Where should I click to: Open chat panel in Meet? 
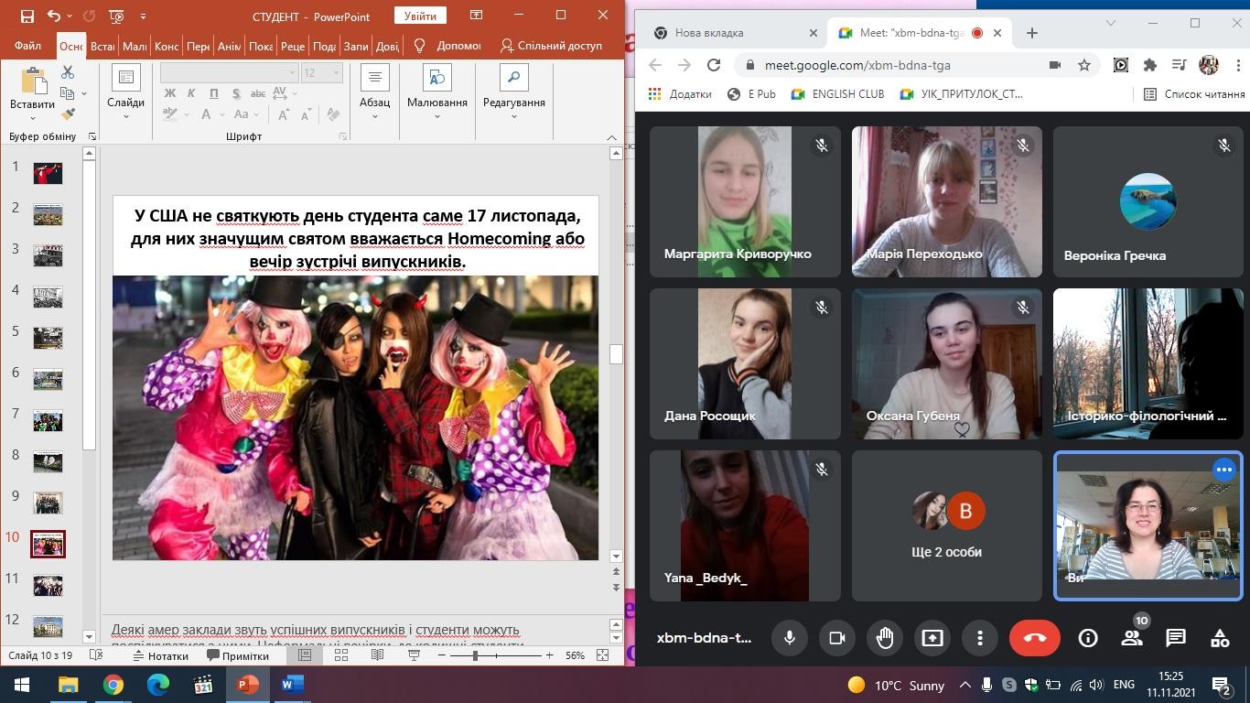(x=1176, y=638)
